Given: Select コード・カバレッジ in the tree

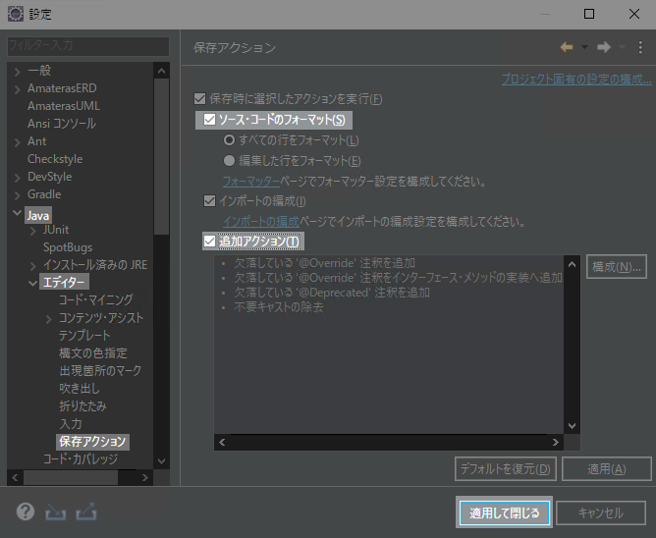Looking at the screenshot, I should 81,459.
